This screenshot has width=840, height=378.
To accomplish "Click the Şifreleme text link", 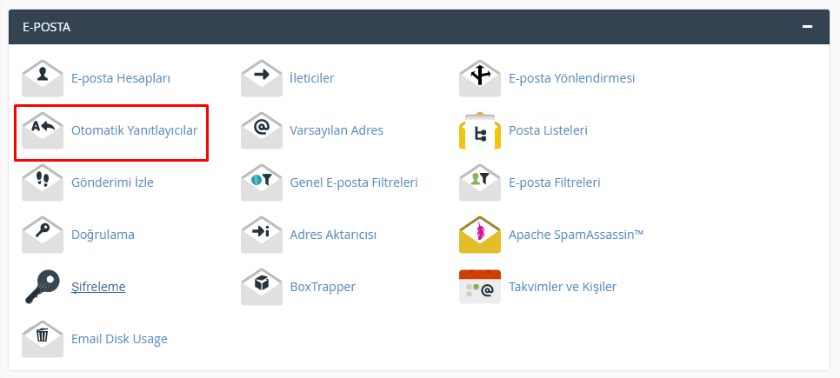I will pos(98,287).
